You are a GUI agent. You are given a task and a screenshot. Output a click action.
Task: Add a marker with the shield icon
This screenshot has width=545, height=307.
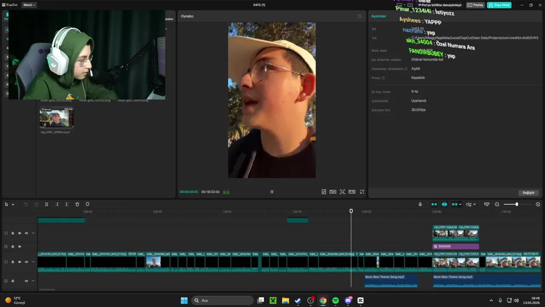point(87,204)
